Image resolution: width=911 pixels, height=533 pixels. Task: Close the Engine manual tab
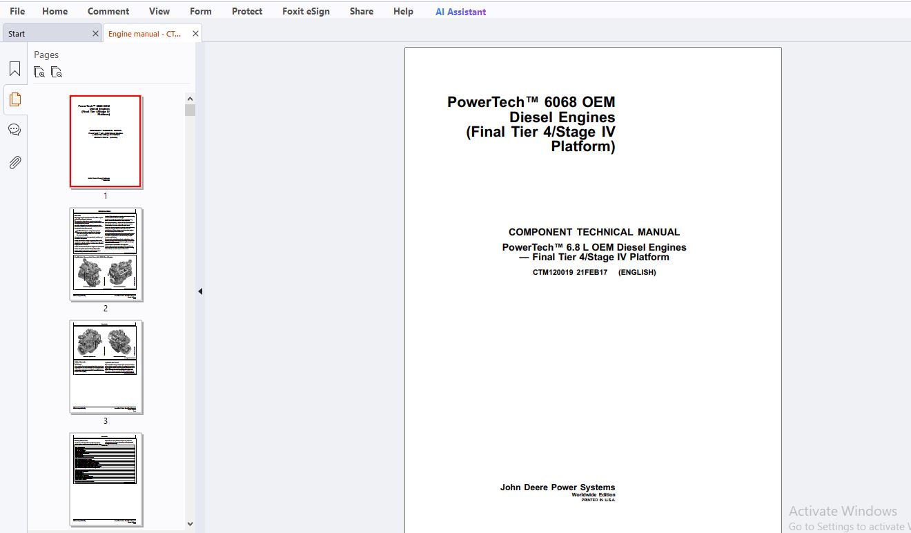tap(195, 33)
